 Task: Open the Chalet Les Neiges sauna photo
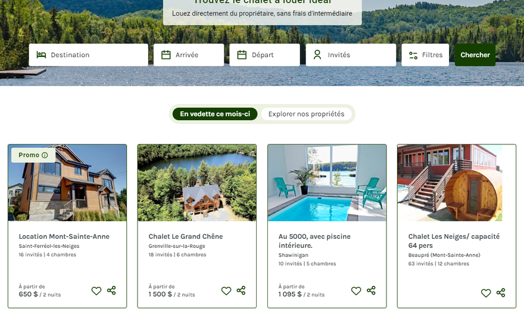pyautogui.click(x=457, y=182)
